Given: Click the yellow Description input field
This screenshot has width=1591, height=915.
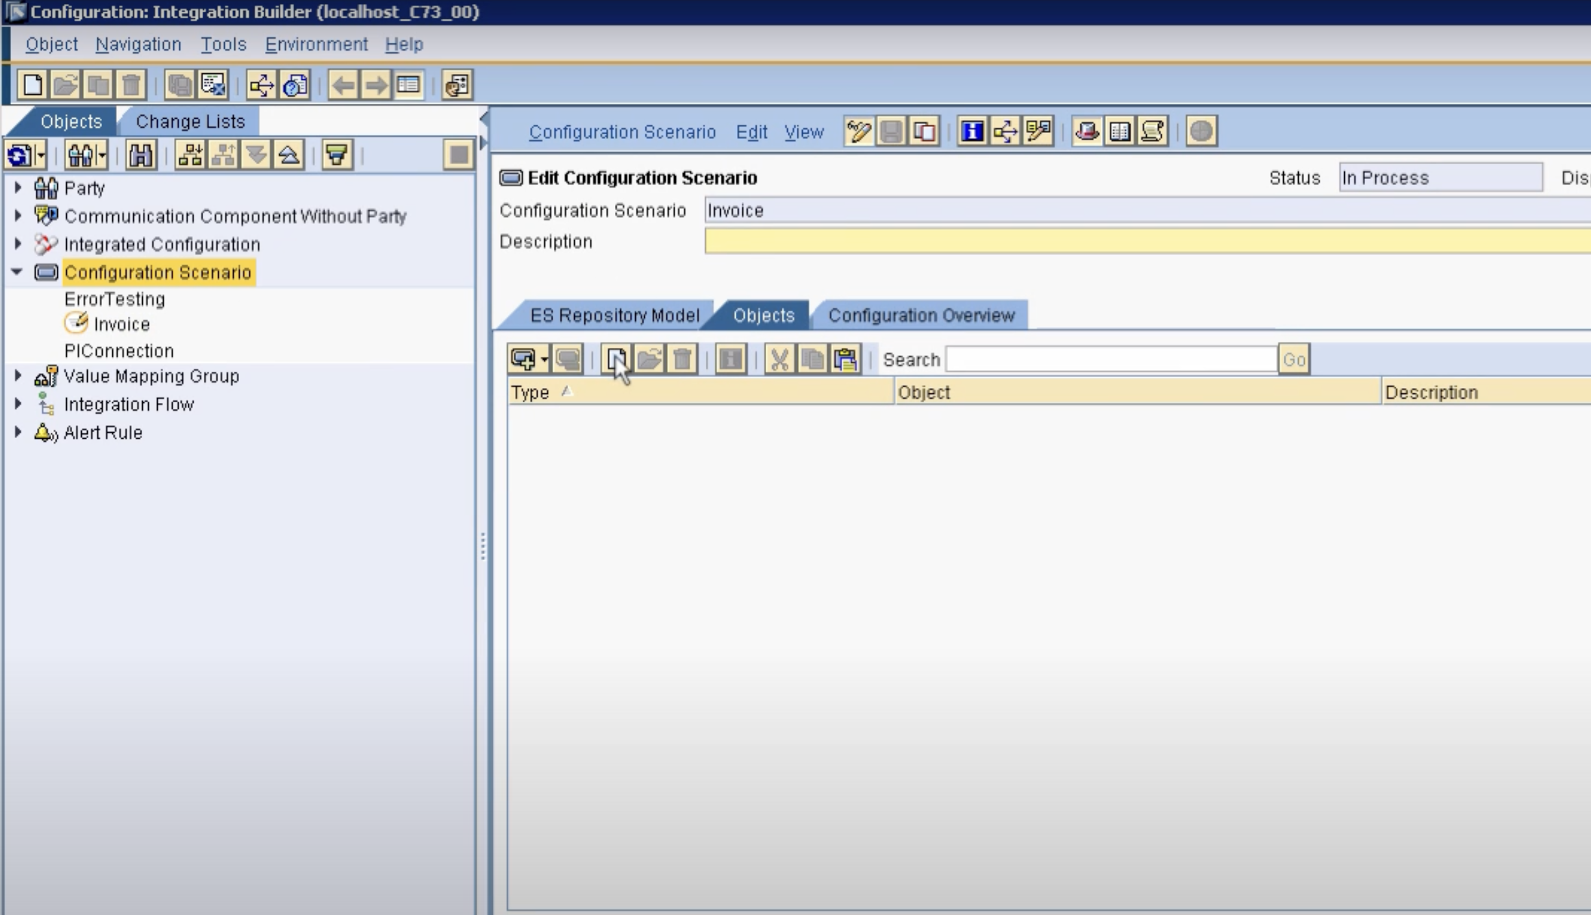Looking at the screenshot, I should coord(1143,241).
